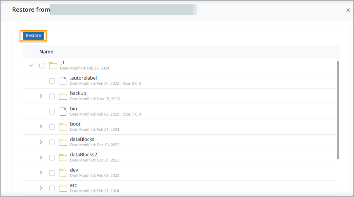This screenshot has width=354, height=197.
Task: Select the dataBlocks folder name
Action: click(82, 139)
